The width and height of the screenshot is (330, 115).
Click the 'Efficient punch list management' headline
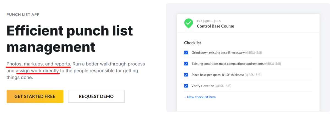click(70, 39)
